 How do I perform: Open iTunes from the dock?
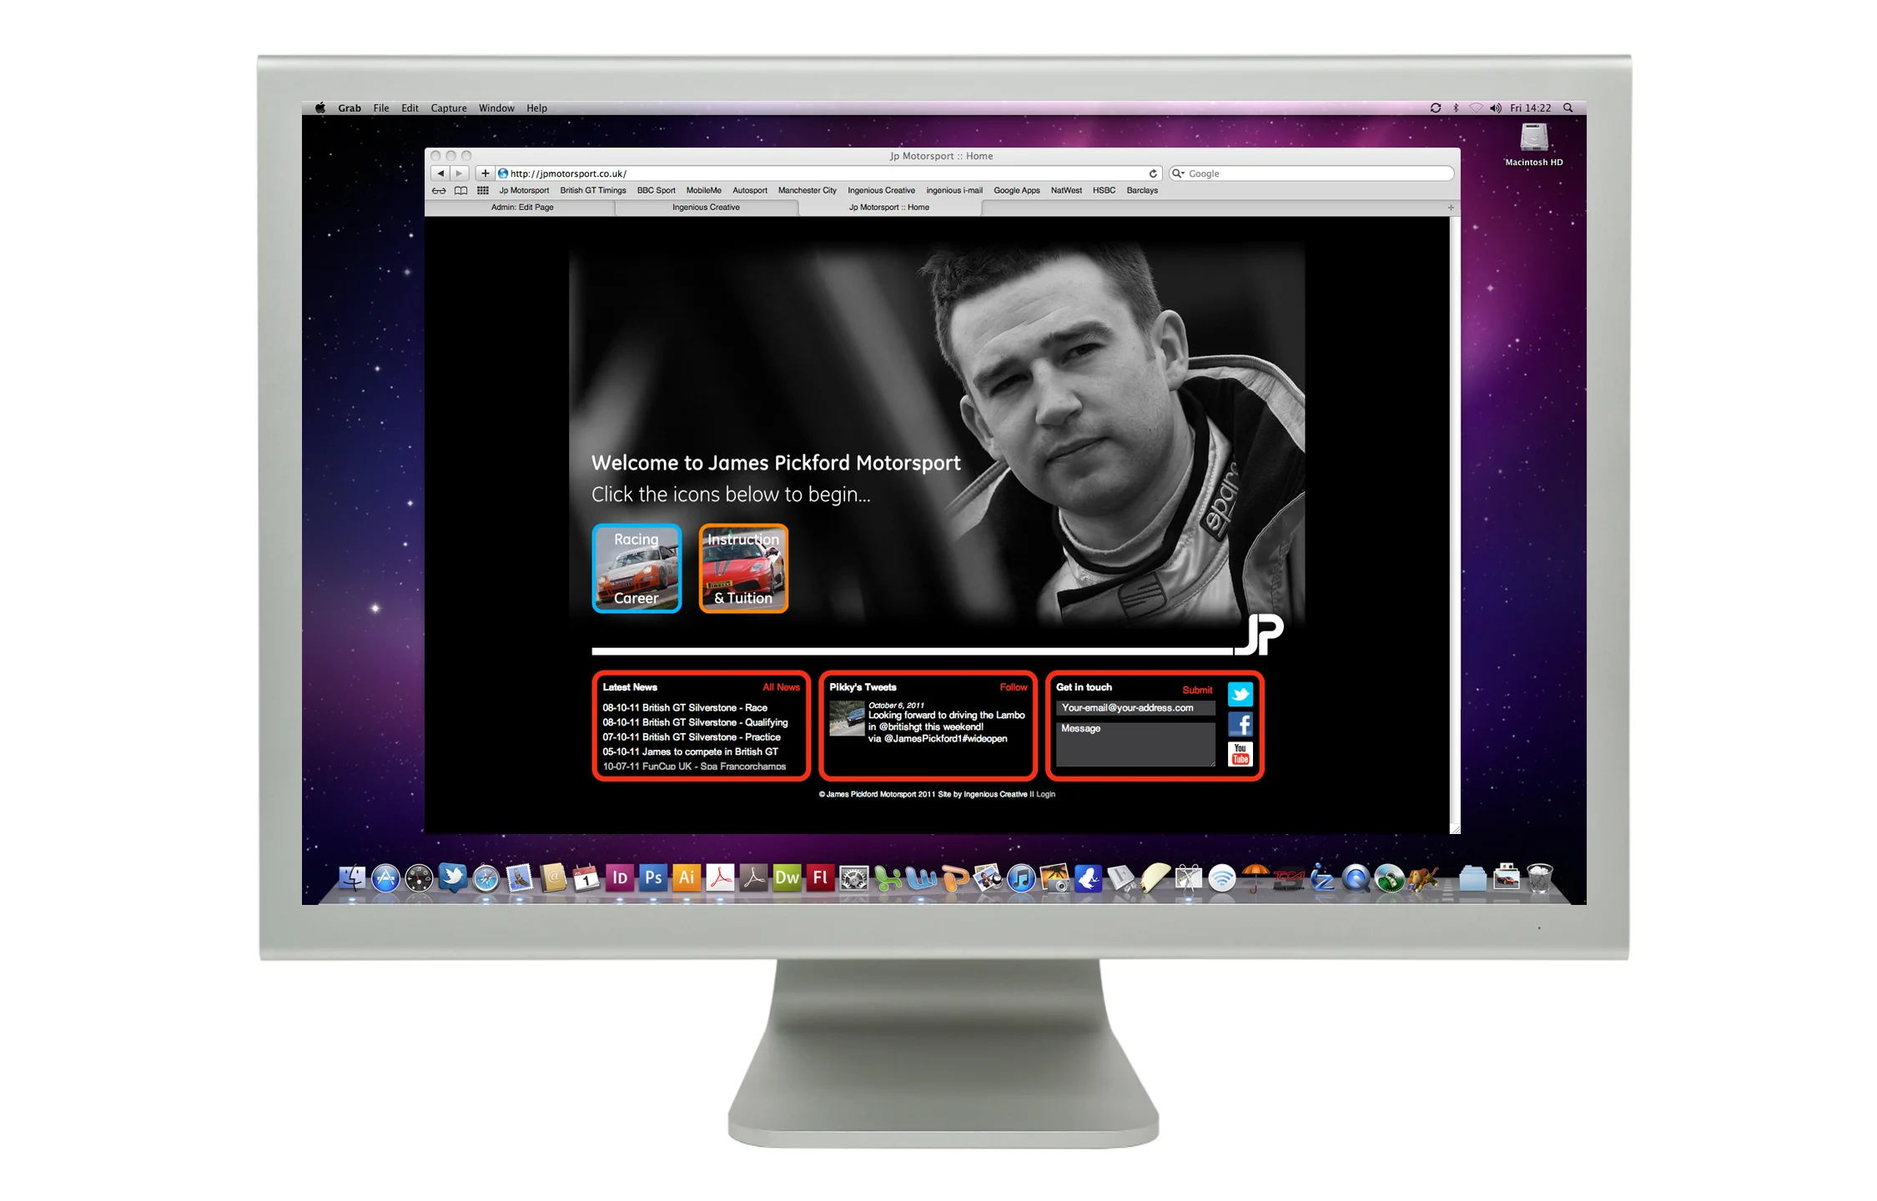1021,878
